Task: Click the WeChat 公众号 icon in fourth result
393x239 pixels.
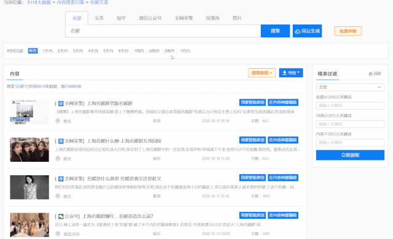Action: coord(61,216)
